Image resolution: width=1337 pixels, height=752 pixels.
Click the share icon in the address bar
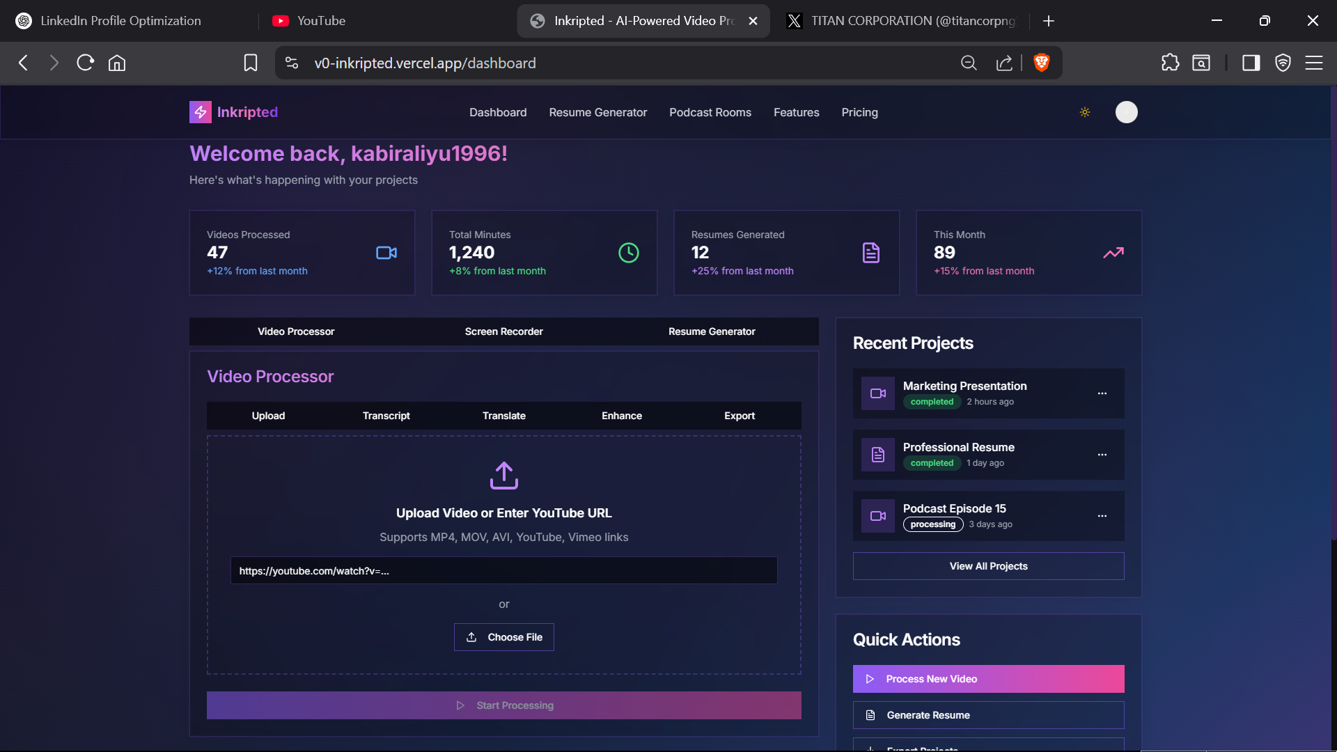pos(1004,63)
